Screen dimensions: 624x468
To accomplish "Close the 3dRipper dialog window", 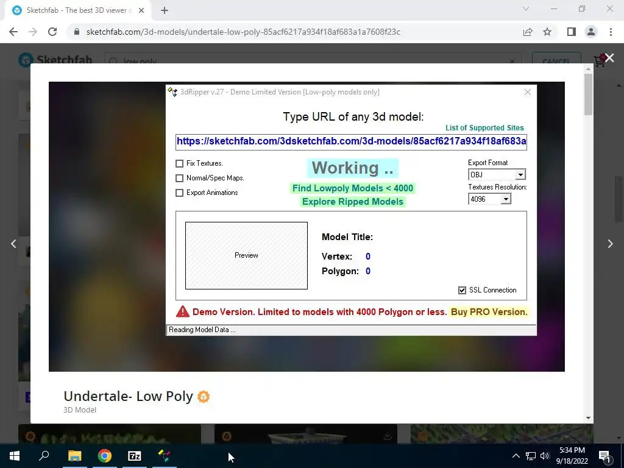I will click(528, 93).
